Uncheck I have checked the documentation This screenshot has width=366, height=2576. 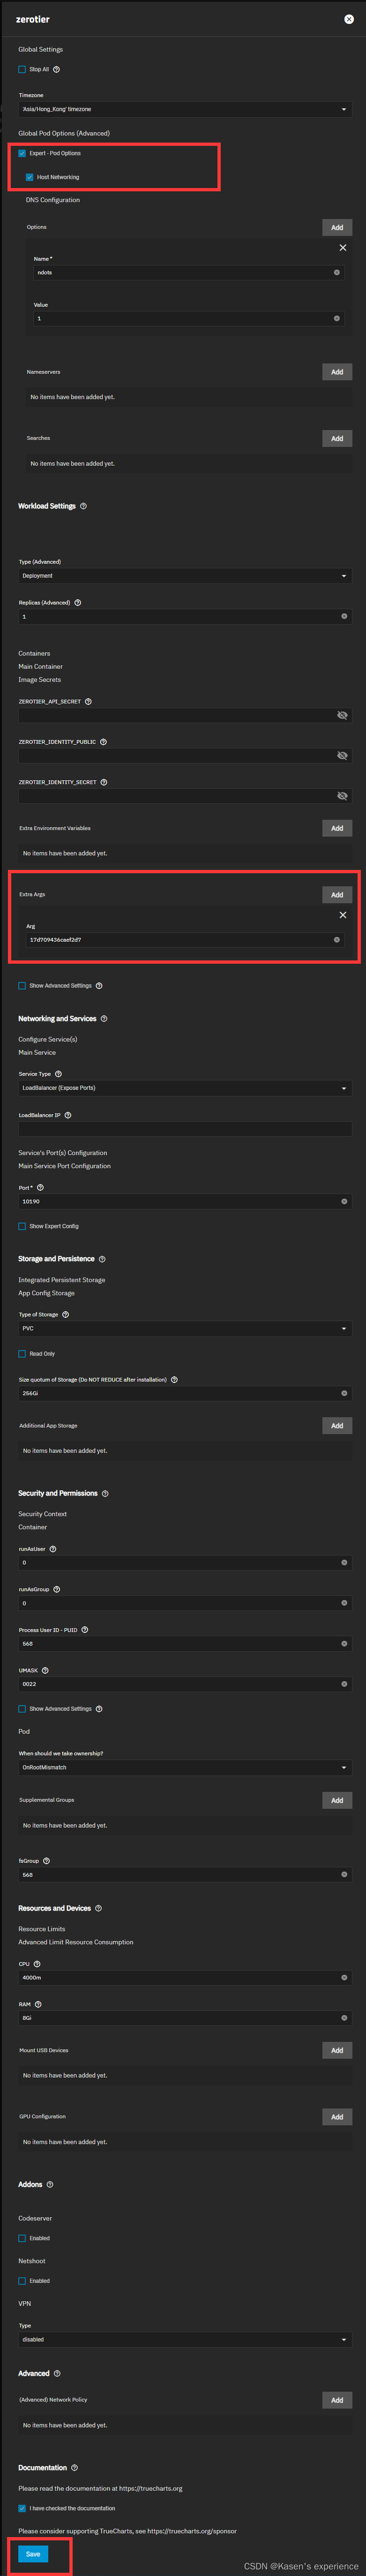click(22, 2507)
